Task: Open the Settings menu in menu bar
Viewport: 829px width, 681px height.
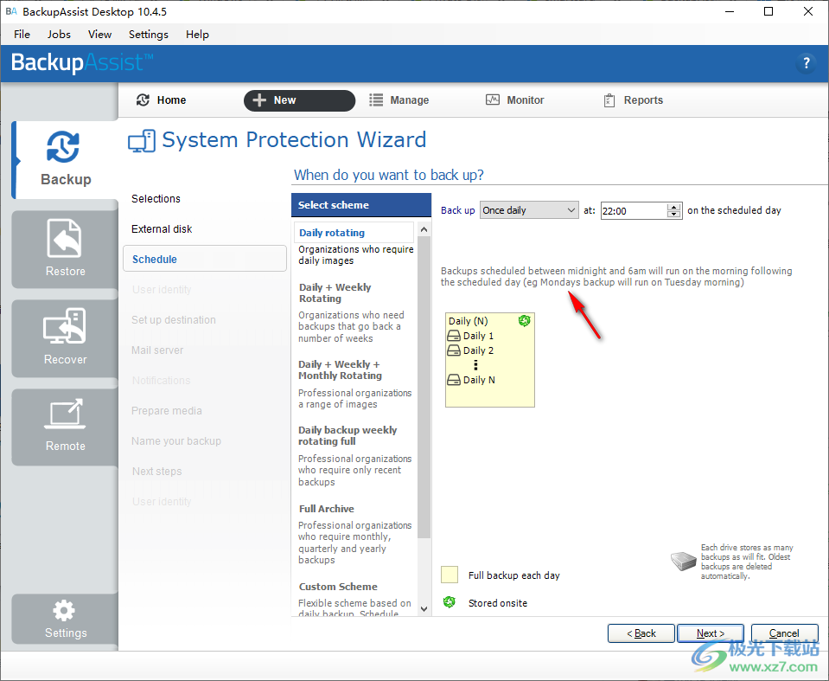Action: [x=149, y=35]
